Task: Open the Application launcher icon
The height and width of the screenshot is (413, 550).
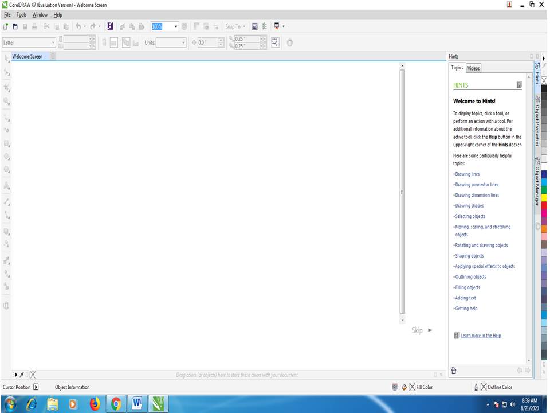Action: point(276,26)
